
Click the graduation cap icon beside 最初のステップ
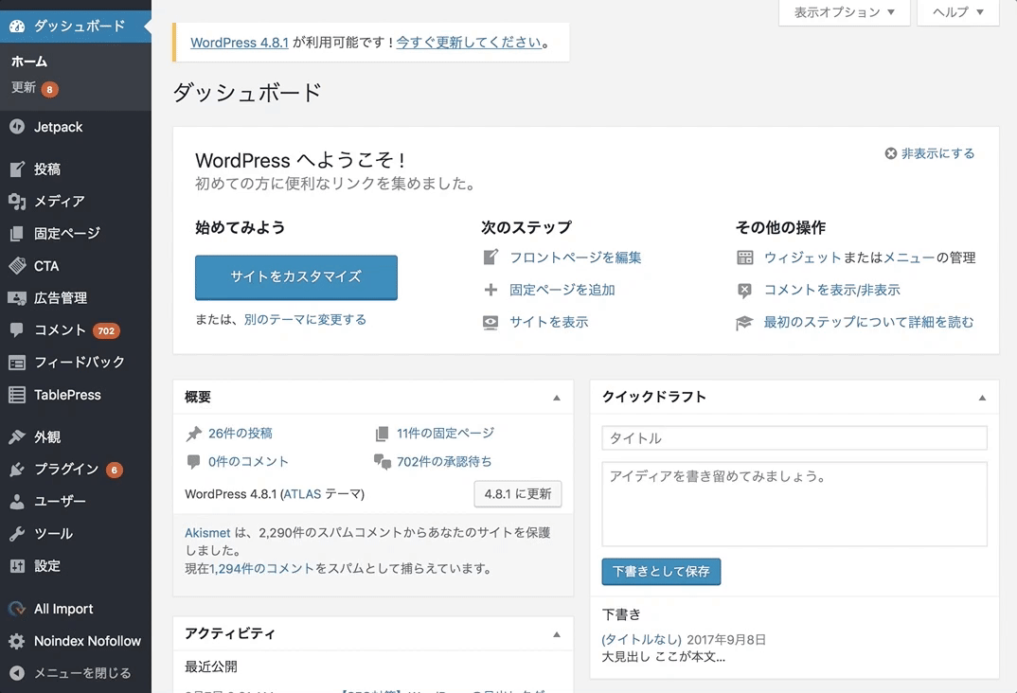[744, 322]
